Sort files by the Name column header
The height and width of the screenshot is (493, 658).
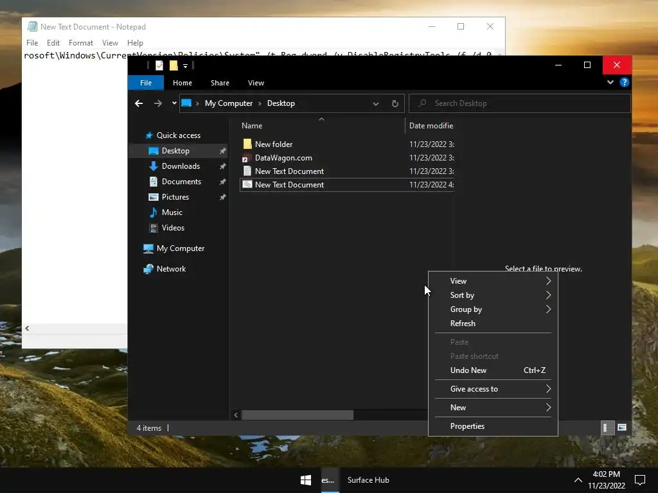252,126
